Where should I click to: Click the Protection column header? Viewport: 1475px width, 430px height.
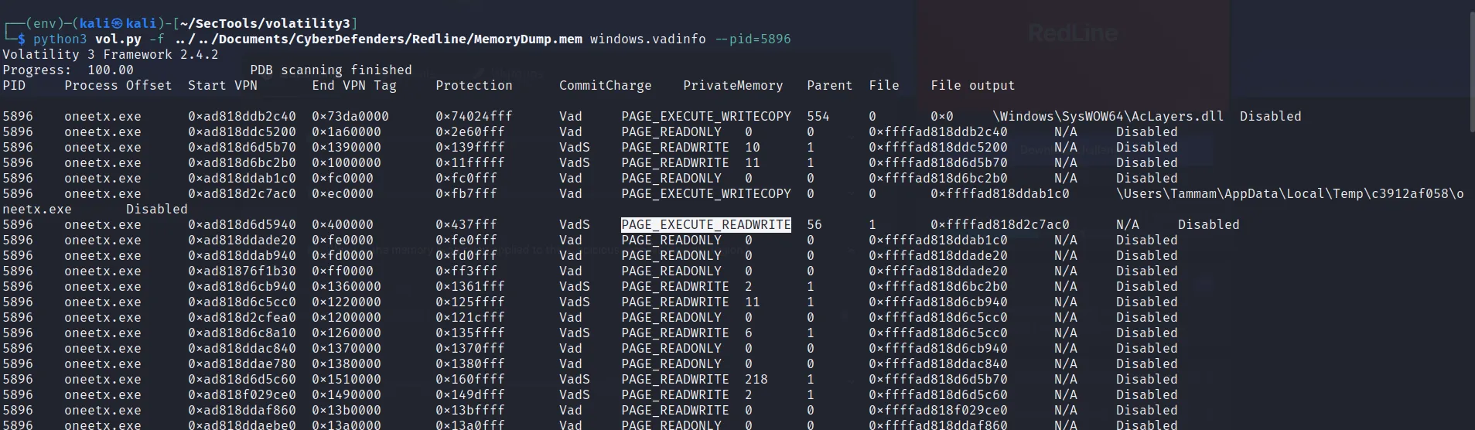[473, 86]
